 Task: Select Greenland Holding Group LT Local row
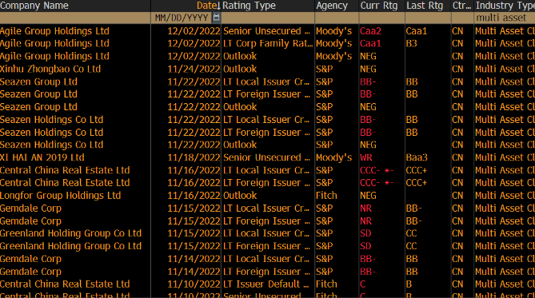(267, 233)
